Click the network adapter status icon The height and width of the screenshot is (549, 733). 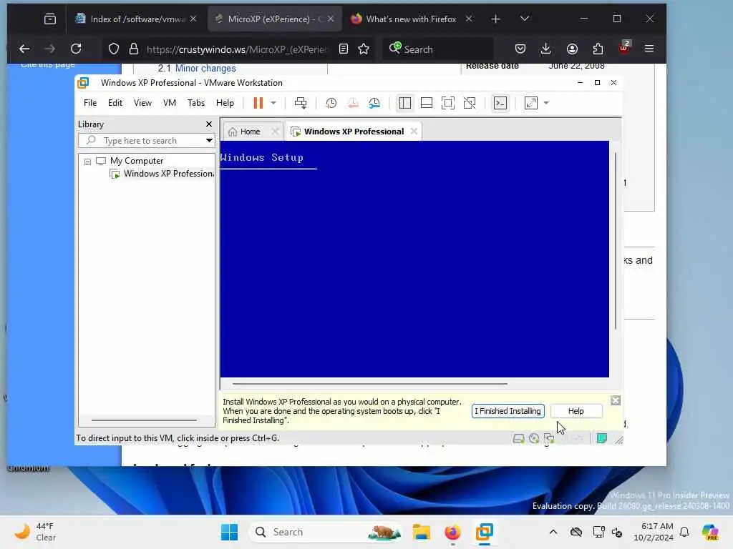[x=549, y=438]
